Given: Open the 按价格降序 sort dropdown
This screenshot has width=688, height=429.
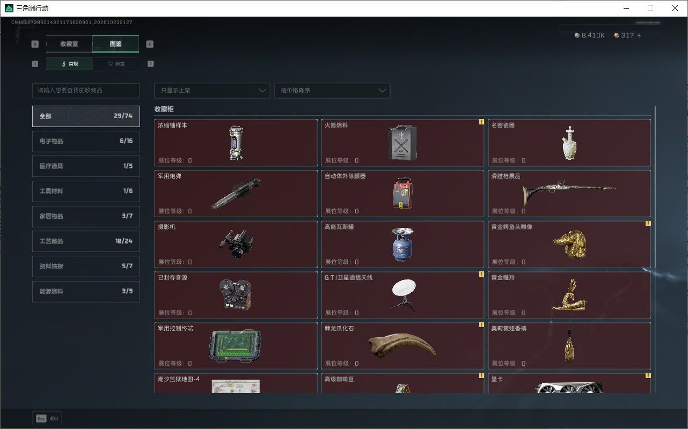Looking at the screenshot, I should (332, 90).
